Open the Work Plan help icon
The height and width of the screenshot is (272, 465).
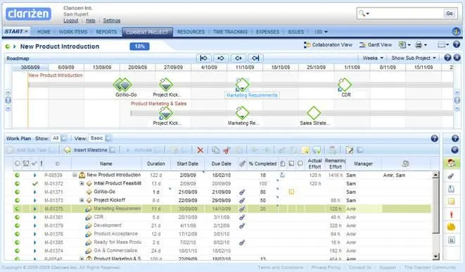[435, 138]
